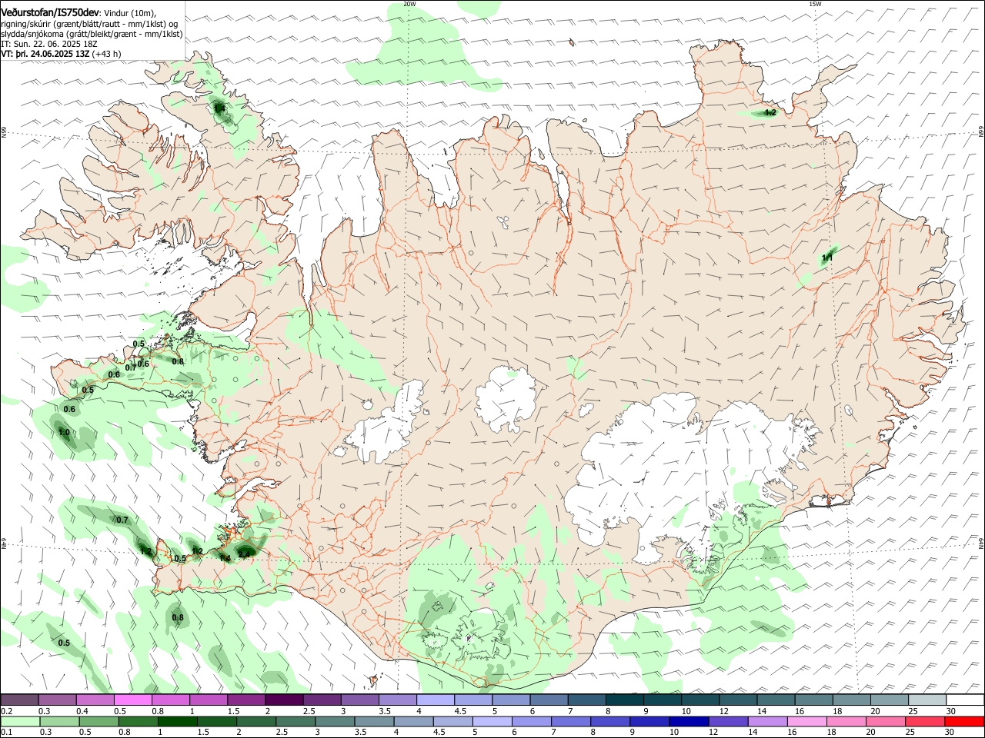
Task: Click the crimson rain swatch for 25–30
Action: [926, 722]
